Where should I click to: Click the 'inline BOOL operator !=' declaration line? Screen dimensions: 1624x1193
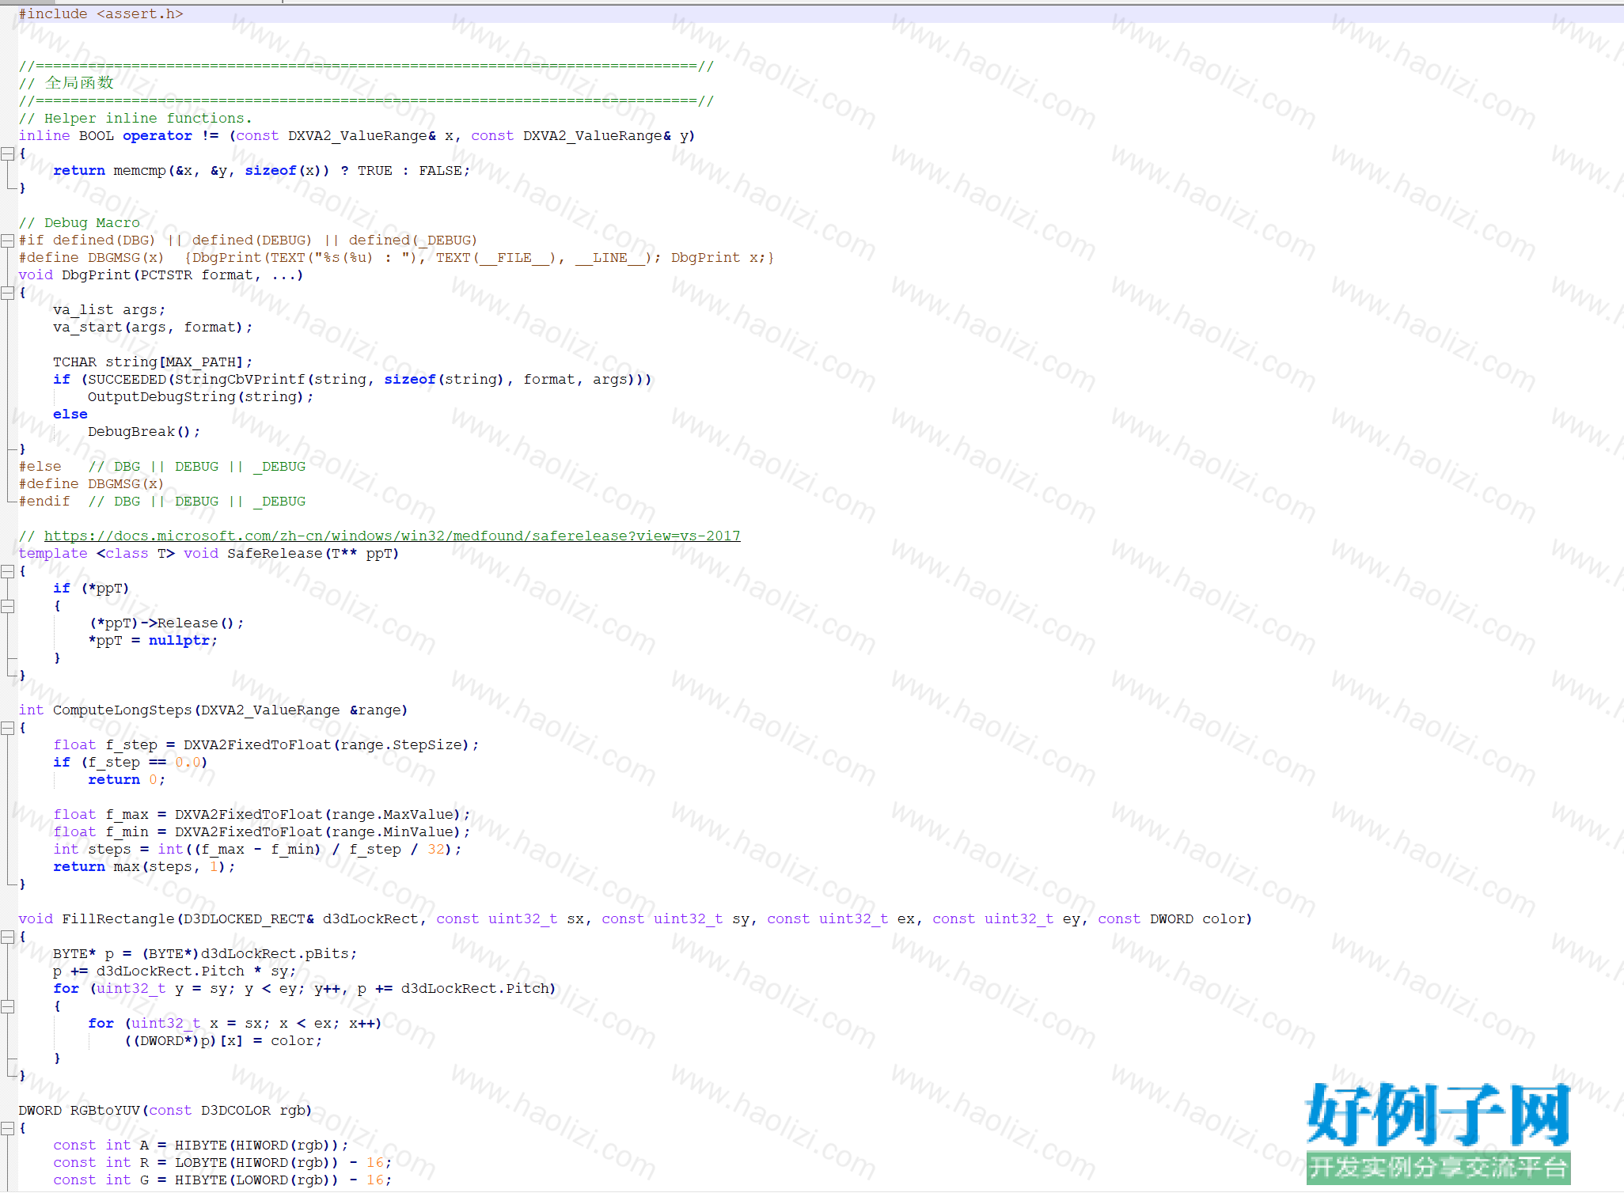click(x=357, y=136)
